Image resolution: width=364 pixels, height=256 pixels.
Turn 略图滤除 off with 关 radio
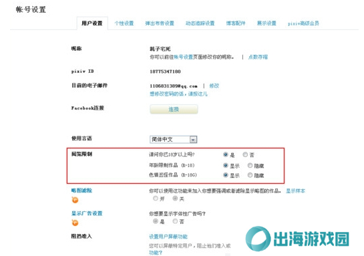click(x=175, y=199)
